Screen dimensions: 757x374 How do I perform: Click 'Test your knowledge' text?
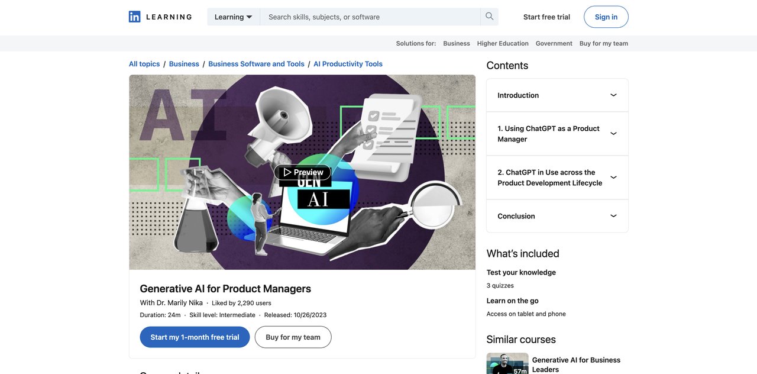coord(521,272)
